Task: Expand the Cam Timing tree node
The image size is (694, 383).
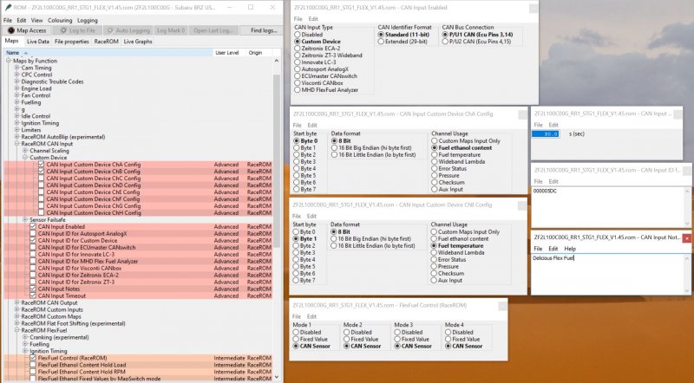Action: click(x=16, y=67)
